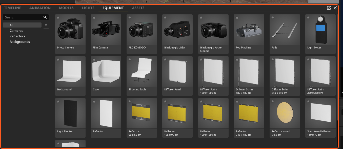
Task: Select the Blackmagic URSA camera
Action: pyautogui.click(x=177, y=34)
